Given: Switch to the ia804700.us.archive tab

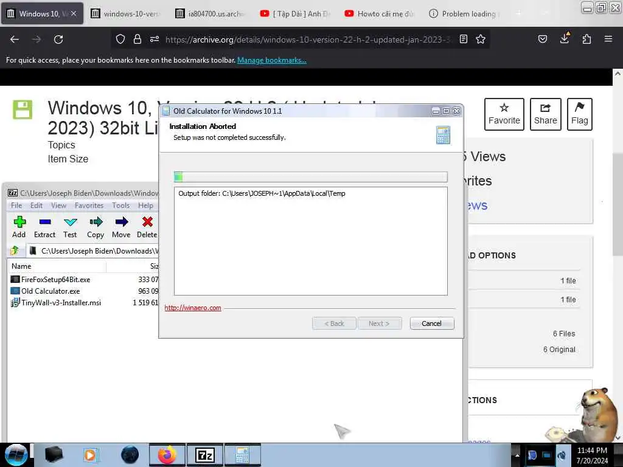Looking at the screenshot, I should pyautogui.click(x=211, y=13).
